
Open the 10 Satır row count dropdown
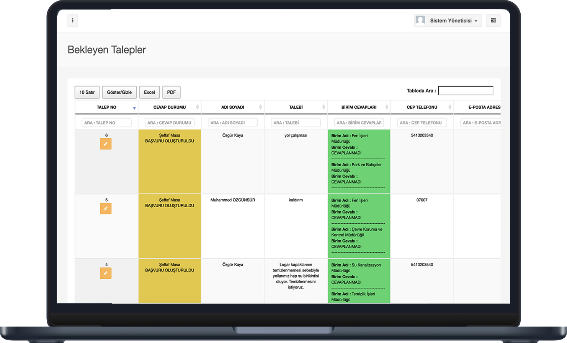click(87, 92)
